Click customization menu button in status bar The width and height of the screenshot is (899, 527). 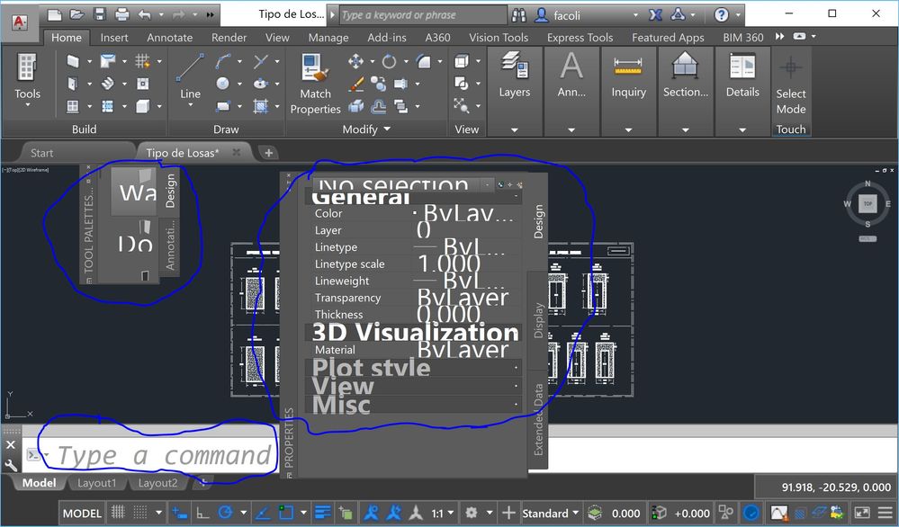[886, 512]
